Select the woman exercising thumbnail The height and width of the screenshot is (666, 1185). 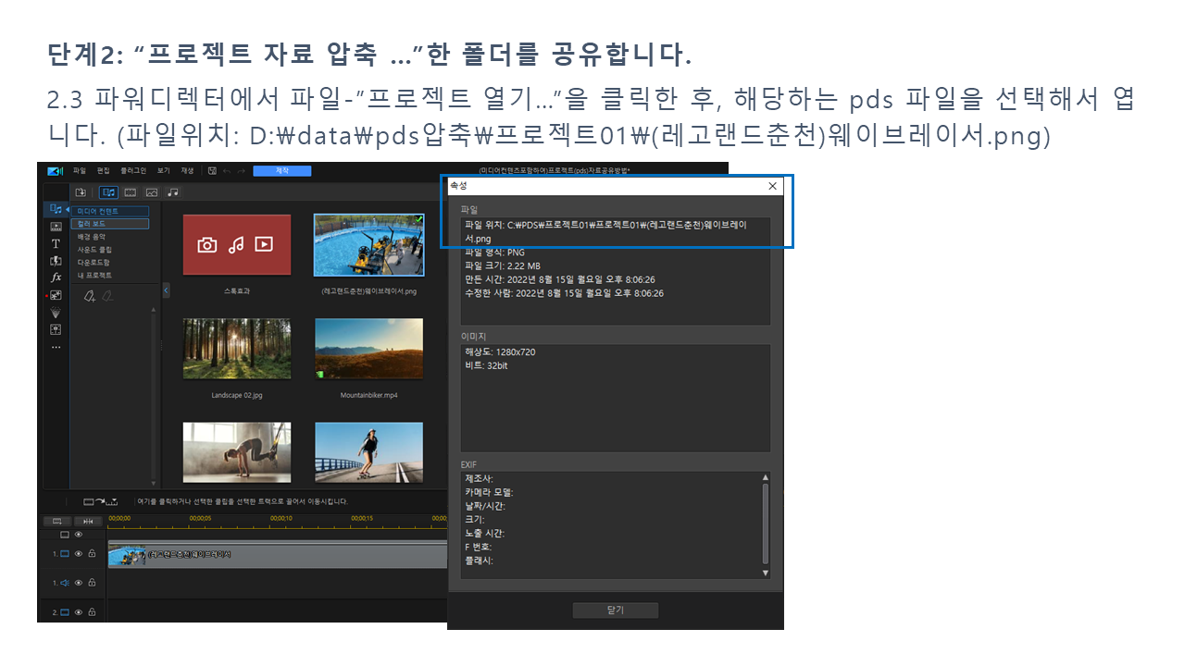[x=237, y=452]
